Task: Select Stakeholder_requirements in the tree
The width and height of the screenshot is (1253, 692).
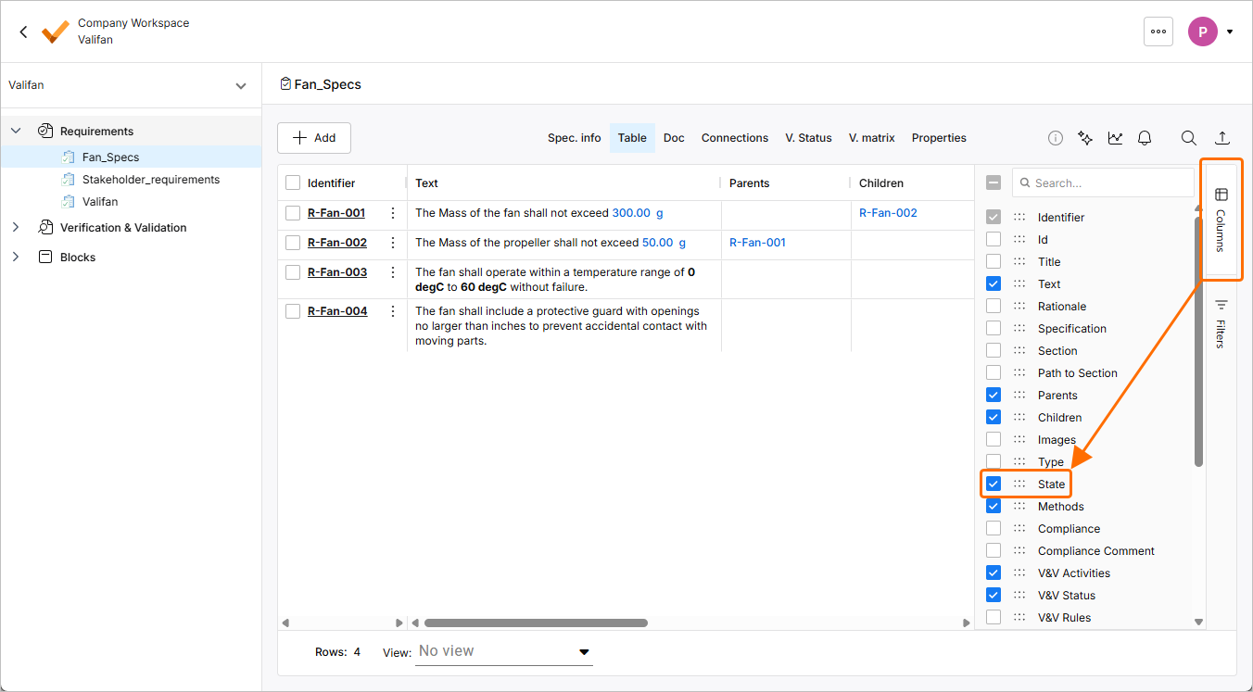Action: point(151,180)
